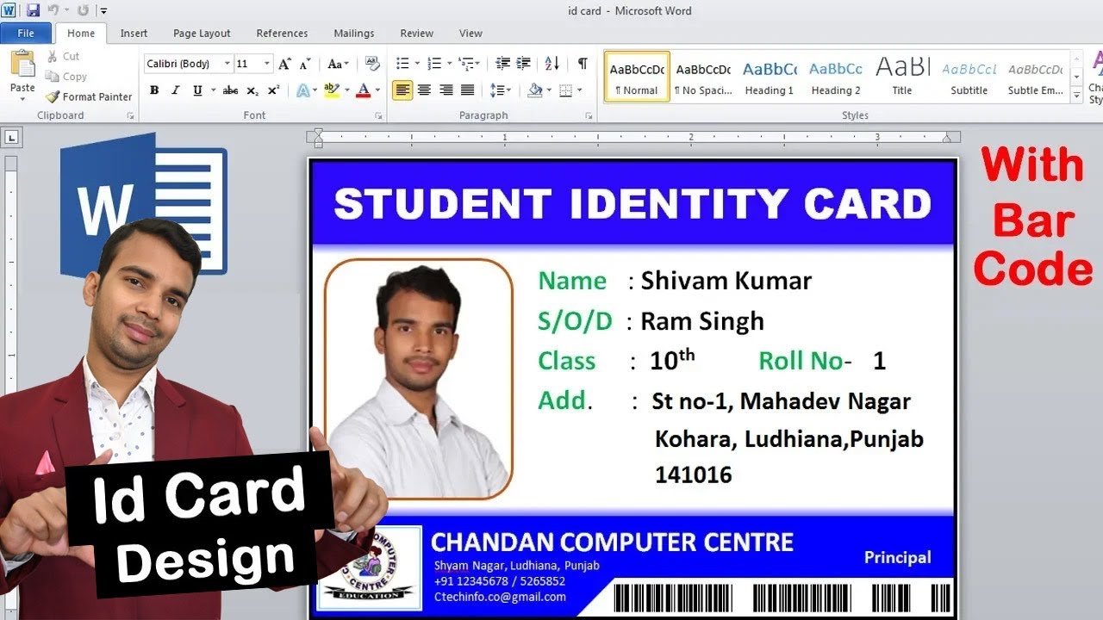Apply the Normal style
Screen dimensions: 1103x620
pyautogui.click(x=637, y=77)
